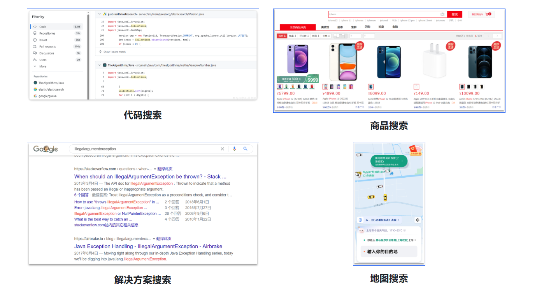Collapse the jusbrasil/elasticsearch result card
The image size is (544, 301).
[x=100, y=14]
